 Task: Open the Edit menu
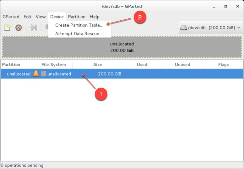pyautogui.click(x=27, y=17)
